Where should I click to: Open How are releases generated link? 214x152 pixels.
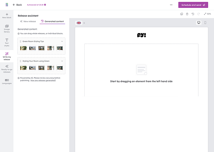(x=43, y=81)
